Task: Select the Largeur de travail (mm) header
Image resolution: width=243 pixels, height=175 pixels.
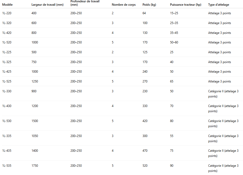Action: pos(47,5)
